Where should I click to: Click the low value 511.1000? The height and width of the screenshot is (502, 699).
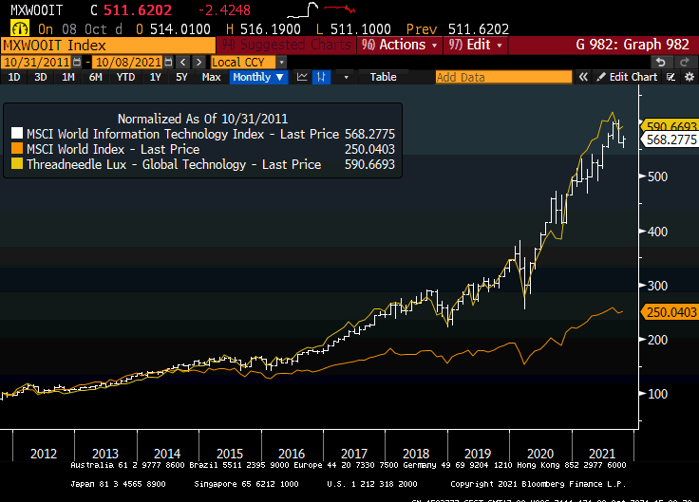pyautogui.click(x=360, y=29)
